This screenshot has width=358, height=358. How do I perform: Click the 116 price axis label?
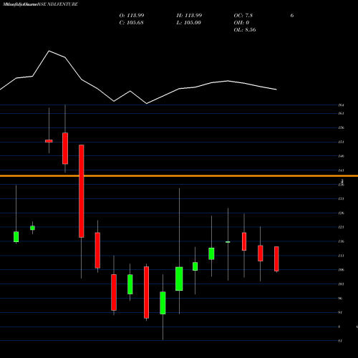coord(341,241)
